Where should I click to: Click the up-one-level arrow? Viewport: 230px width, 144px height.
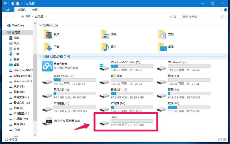coord(23,17)
